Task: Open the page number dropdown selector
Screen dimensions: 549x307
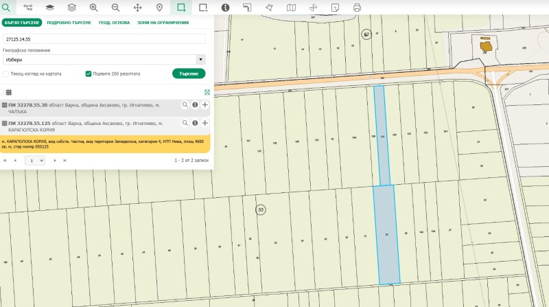Action: 35,160
